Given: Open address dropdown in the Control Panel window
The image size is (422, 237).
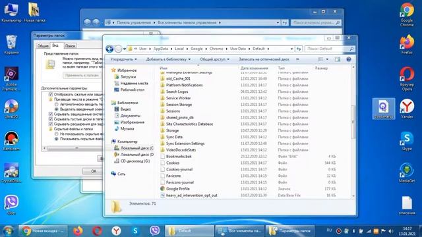Looking at the screenshot, I should pyautogui.click(x=278, y=22).
